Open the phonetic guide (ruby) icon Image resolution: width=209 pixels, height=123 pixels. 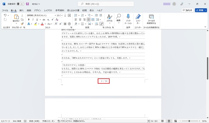tap(65, 15)
